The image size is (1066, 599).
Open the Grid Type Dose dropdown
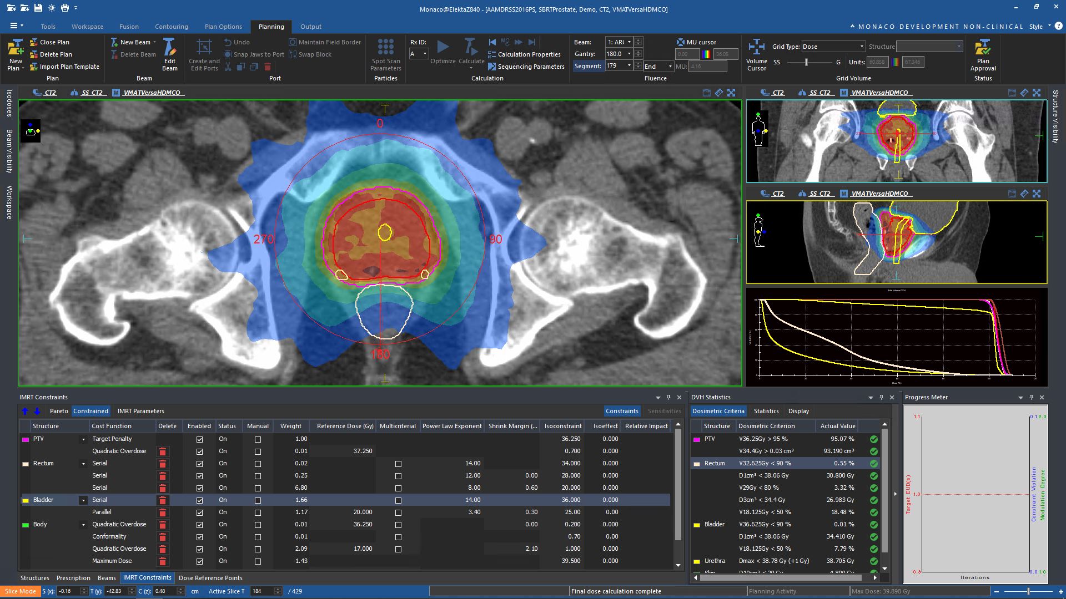click(862, 47)
